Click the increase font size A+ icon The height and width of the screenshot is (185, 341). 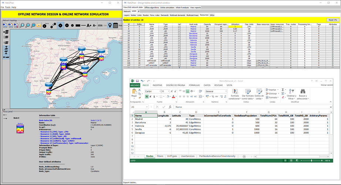(89, 25)
